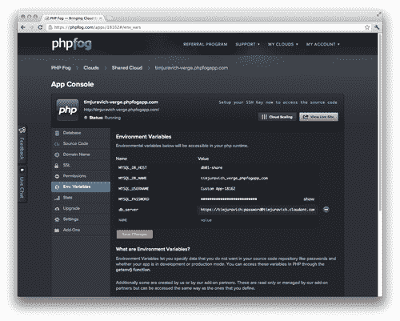400x321 pixels.
Task: Expand the Support dropdown menu
Action: coord(247,44)
